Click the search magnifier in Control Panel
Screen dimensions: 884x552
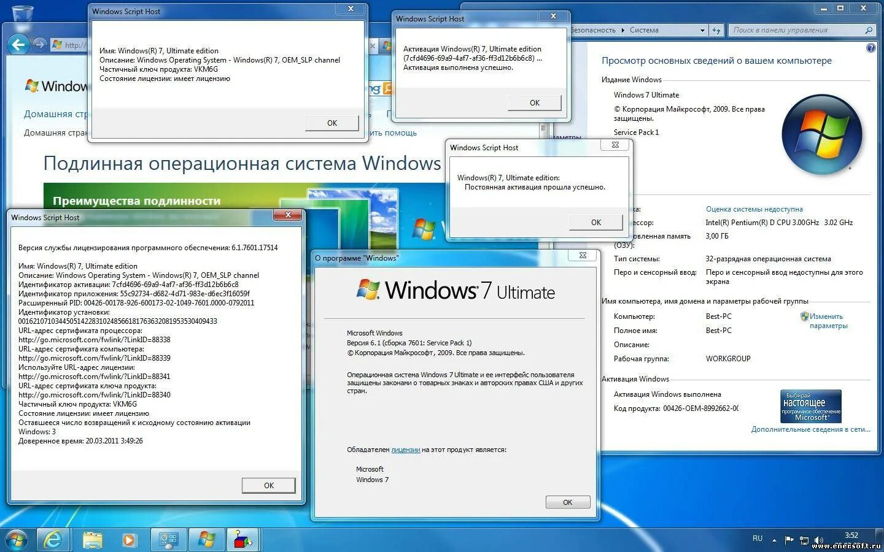pos(869,30)
